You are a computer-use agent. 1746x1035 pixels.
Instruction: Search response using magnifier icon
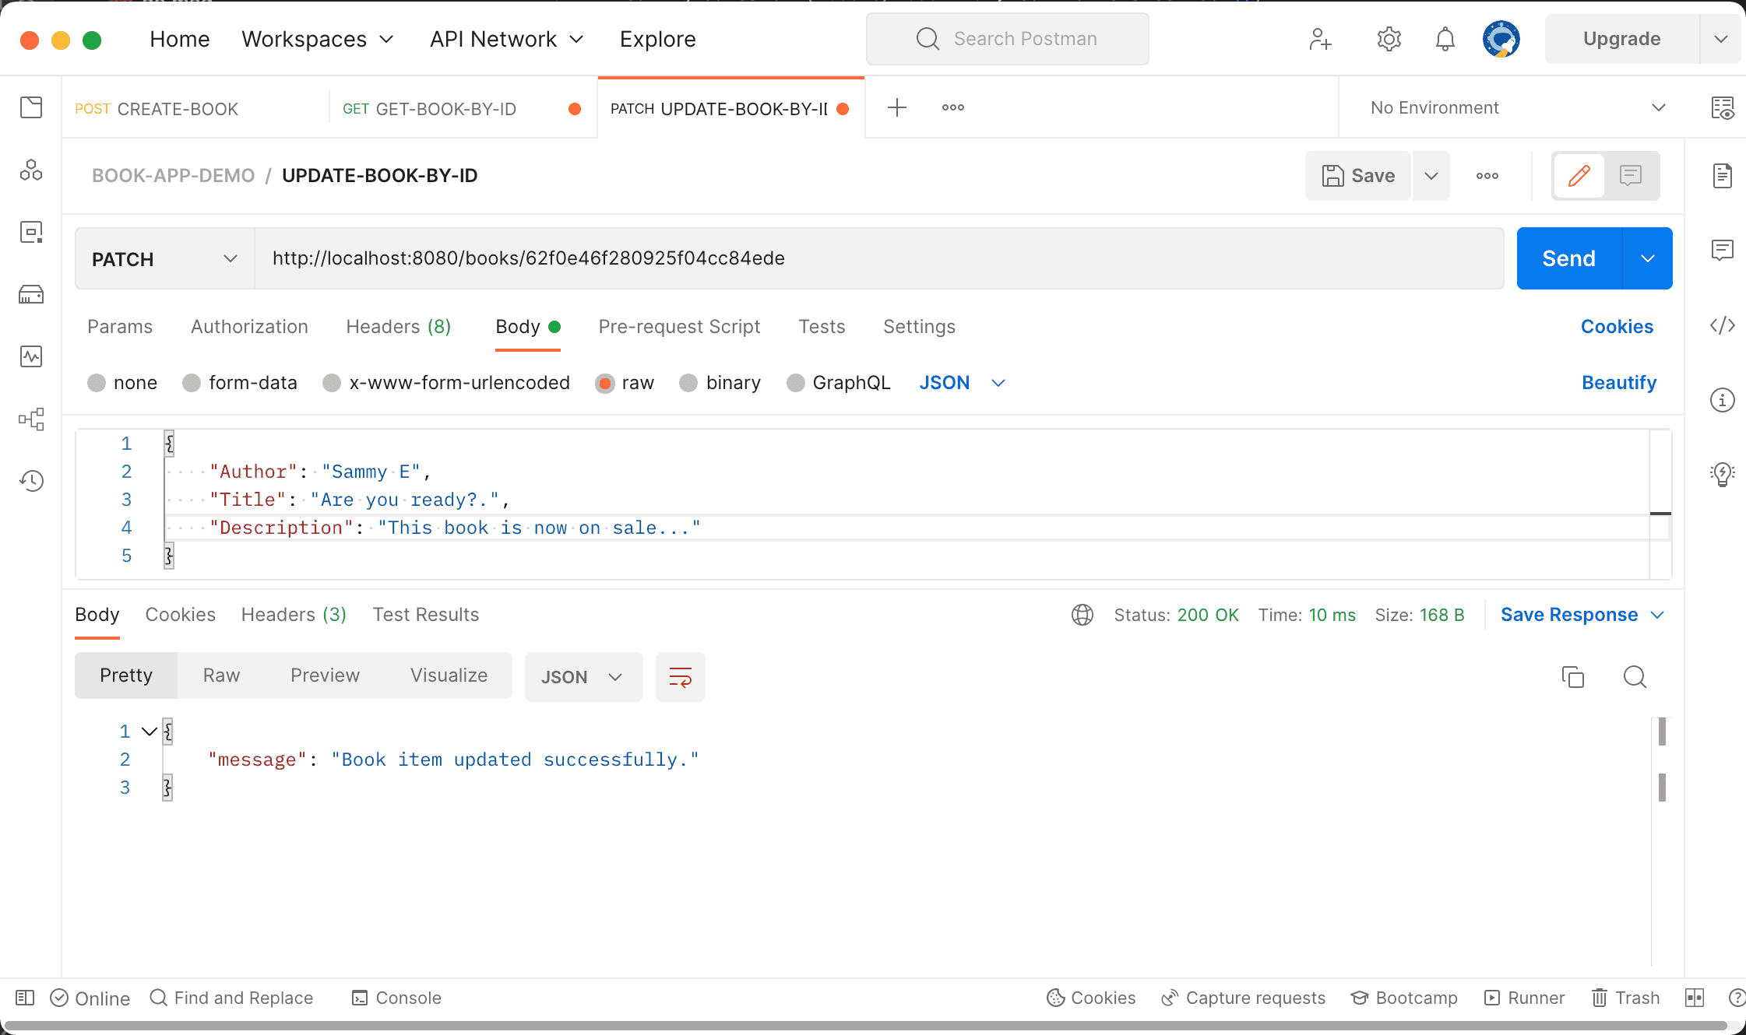click(1635, 677)
